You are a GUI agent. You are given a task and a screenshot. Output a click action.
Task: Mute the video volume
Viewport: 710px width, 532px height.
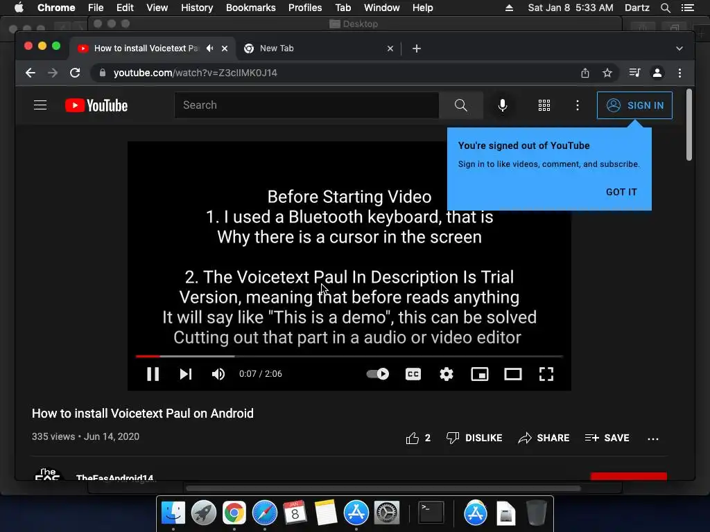pyautogui.click(x=218, y=374)
